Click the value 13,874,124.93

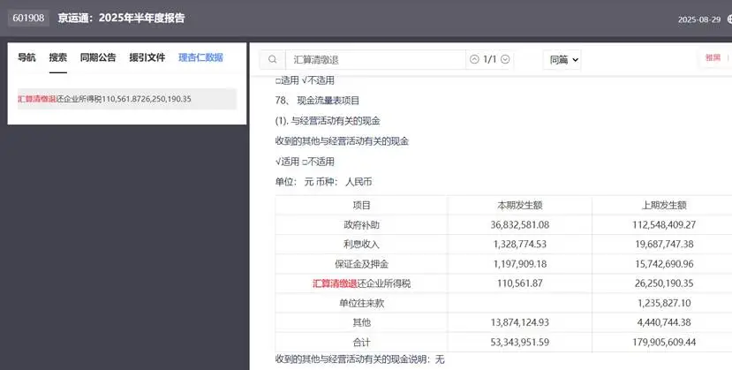(x=519, y=322)
